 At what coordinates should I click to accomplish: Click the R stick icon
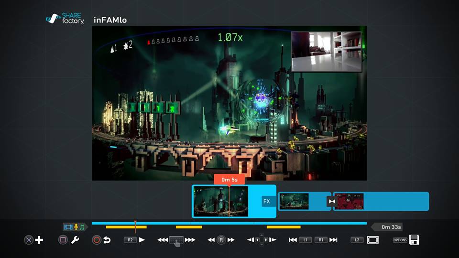221,240
